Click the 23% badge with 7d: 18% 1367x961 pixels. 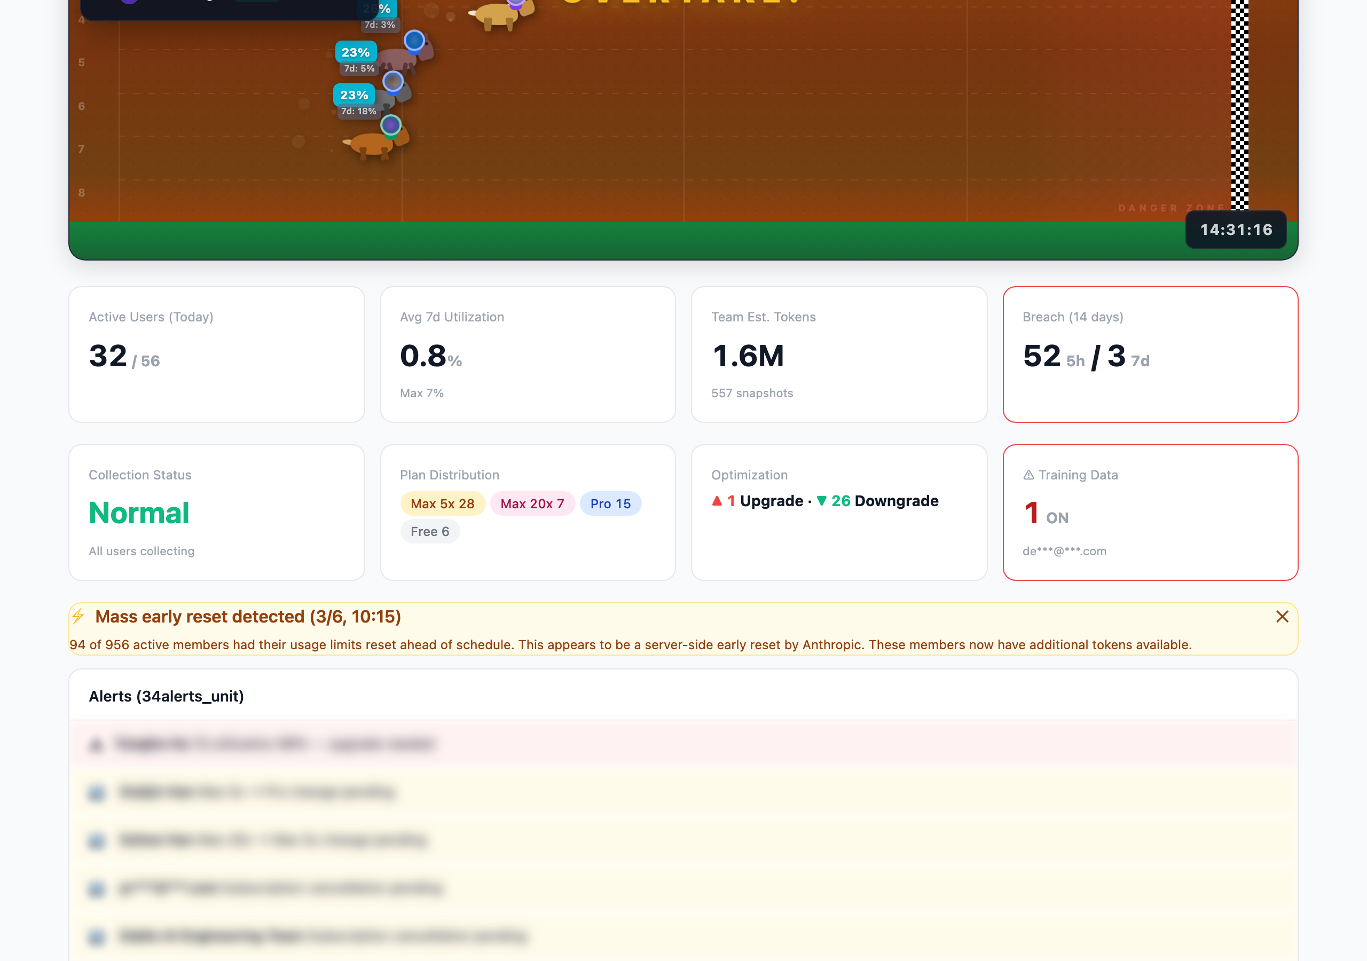(354, 94)
